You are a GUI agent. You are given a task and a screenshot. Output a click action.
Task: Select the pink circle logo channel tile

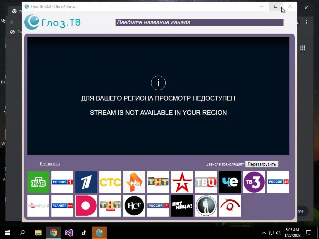click(x=86, y=206)
